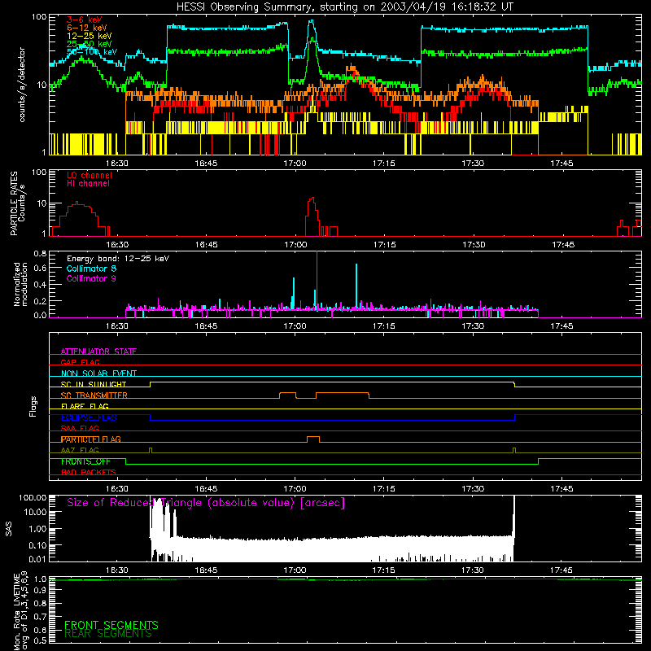This screenshot has height=651, width=651.
Task: Click '16:45' tick under particle rates panel
Action: click(x=207, y=245)
